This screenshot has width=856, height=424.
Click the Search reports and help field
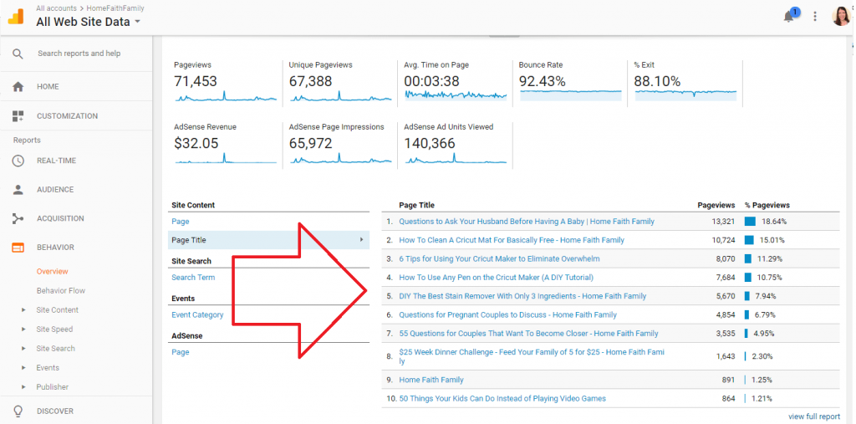click(x=79, y=54)
